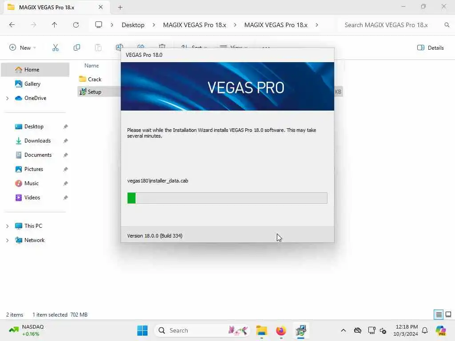Click vegas180\installer_data.cab file label

pos(158,181)
